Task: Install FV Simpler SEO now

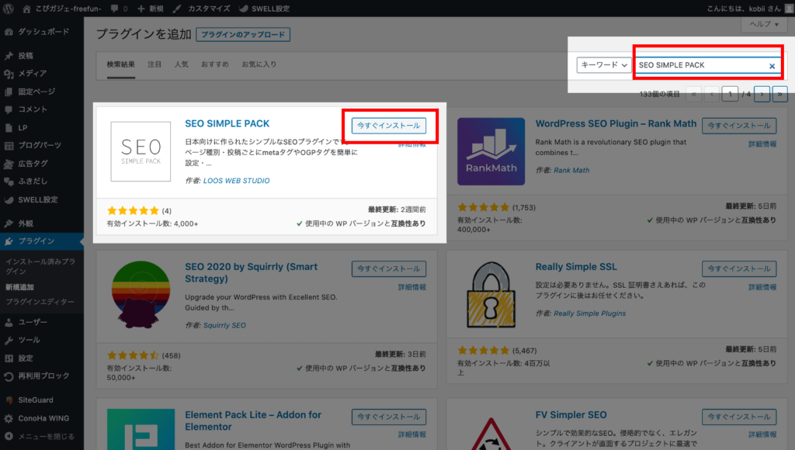Action: (x=739, y=417)
